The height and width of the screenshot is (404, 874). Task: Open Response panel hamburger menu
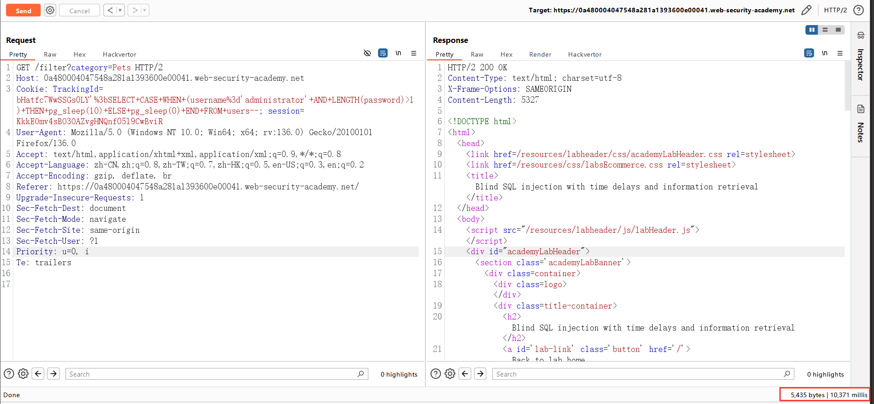point(840,53)
